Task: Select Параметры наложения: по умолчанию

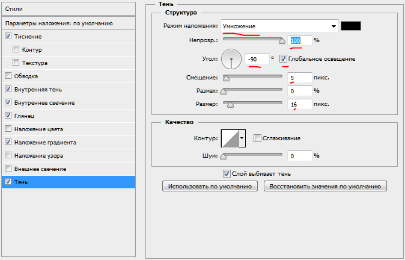Action: coord(68,23)
